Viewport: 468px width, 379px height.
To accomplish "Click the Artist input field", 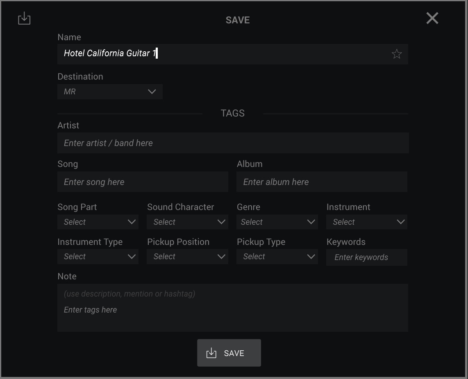I will tap(233, 143).
